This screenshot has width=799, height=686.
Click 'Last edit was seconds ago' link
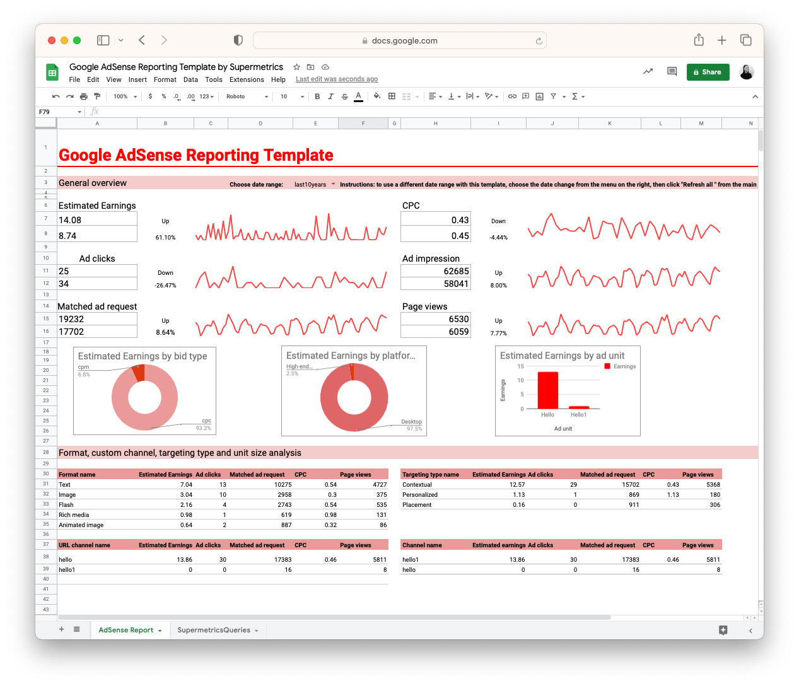[337, 79]
